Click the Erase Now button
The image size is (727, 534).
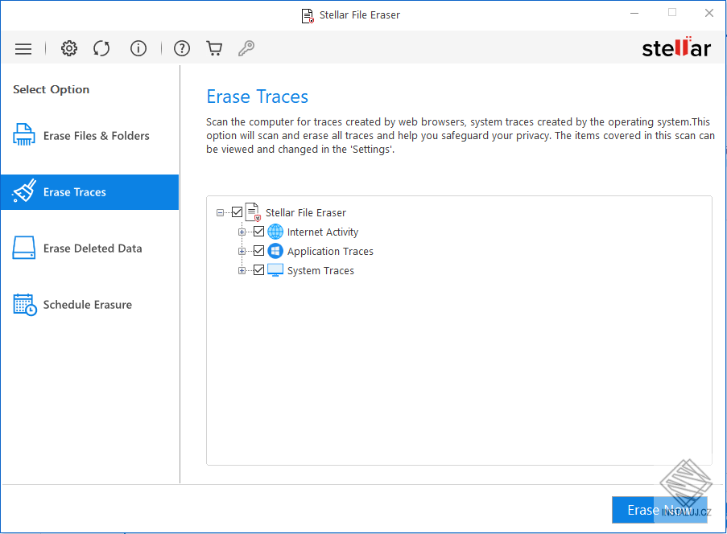tap(659, 510)
